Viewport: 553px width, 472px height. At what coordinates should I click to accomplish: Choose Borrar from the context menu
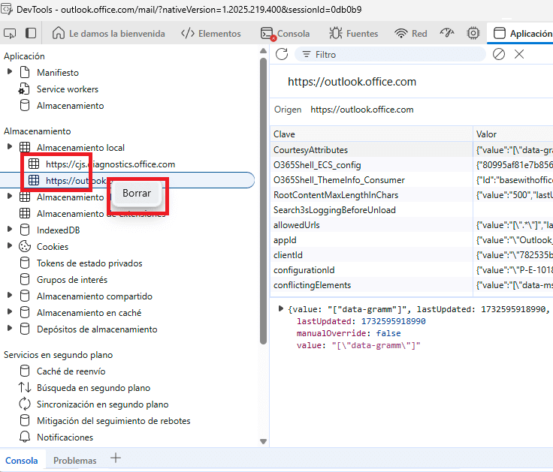[x=137, y=193]
